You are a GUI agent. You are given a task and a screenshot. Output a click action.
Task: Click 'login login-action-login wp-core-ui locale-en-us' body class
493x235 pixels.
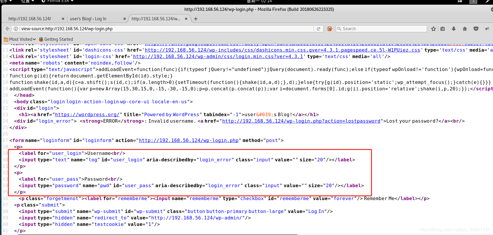click(119, 102)
